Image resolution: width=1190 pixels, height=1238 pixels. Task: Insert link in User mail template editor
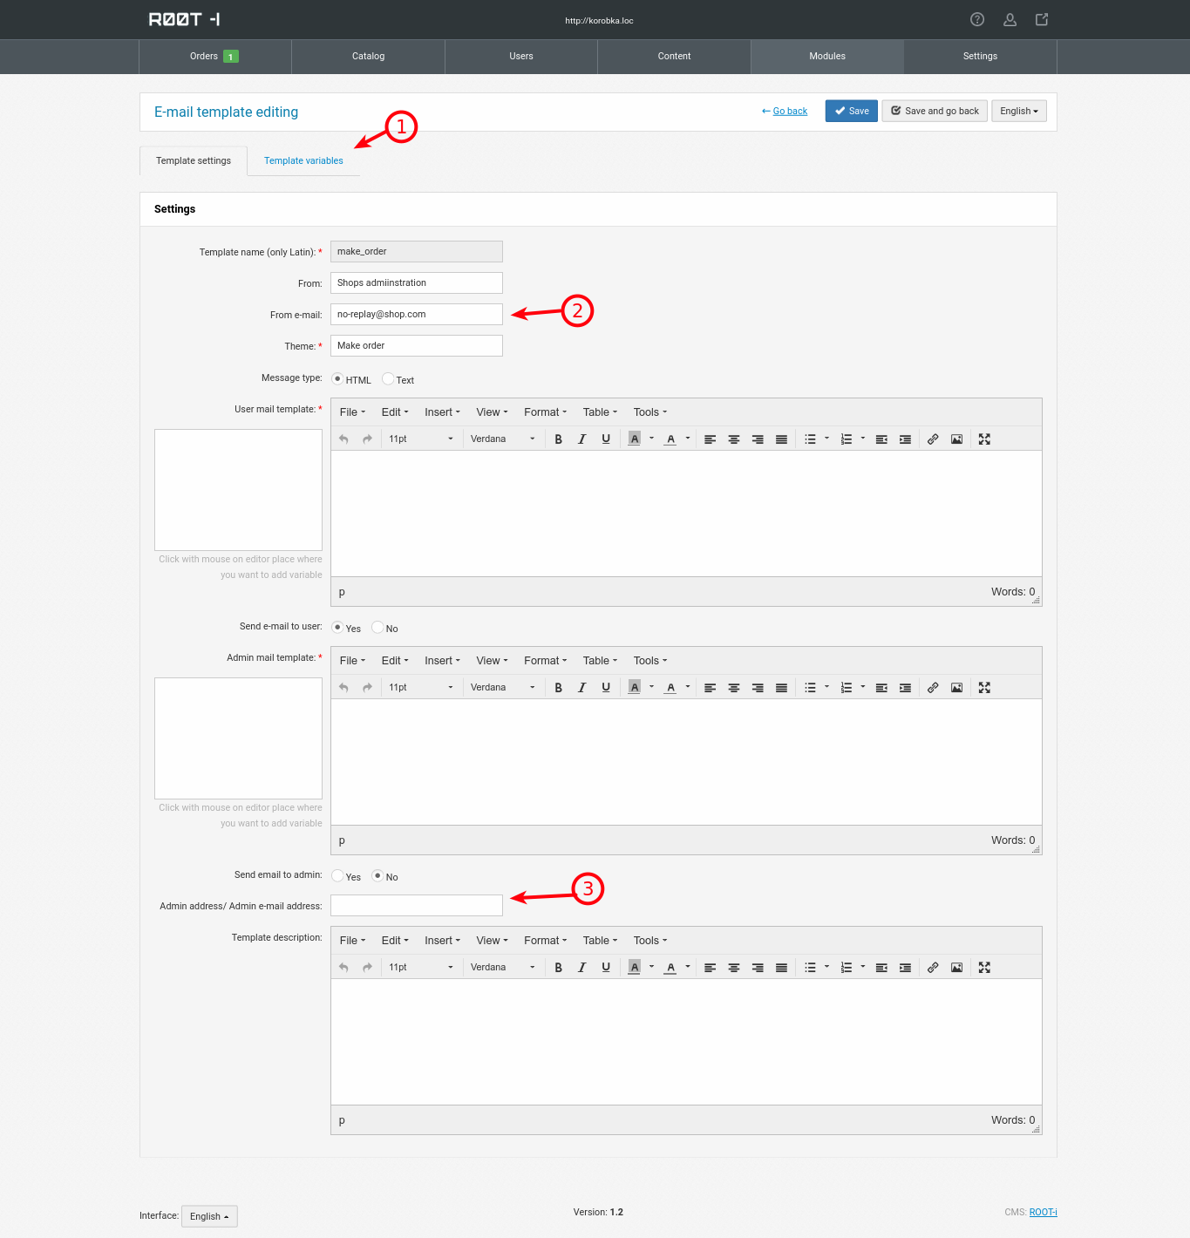pos(933,439)
